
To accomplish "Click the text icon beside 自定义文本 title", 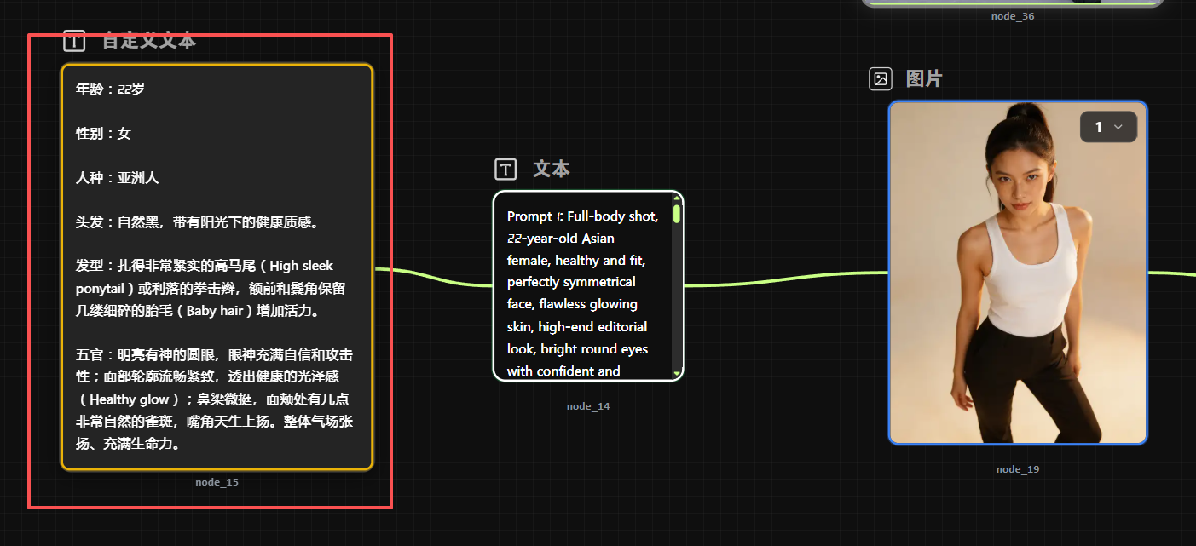I will [x=74, y=40].
